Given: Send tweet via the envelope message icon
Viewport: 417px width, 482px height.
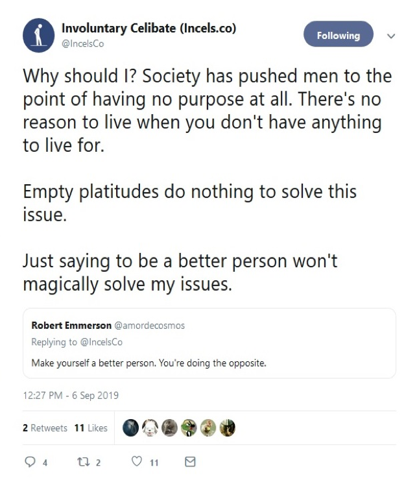Looking at the screenshot, I should 190,462.
